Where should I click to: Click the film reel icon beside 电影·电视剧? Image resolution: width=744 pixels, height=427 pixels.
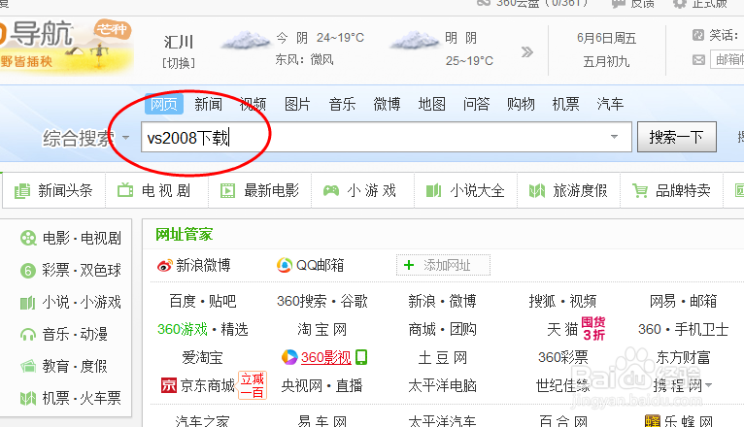click(28, 238)
